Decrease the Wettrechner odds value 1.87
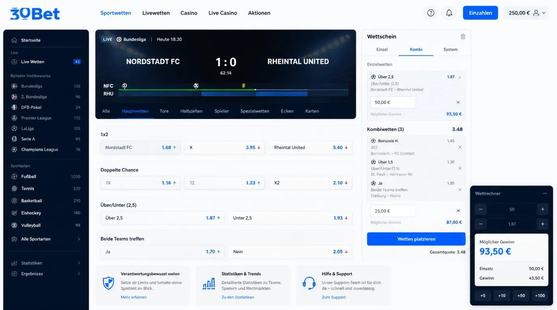The image size is (557, 310). 480,224
